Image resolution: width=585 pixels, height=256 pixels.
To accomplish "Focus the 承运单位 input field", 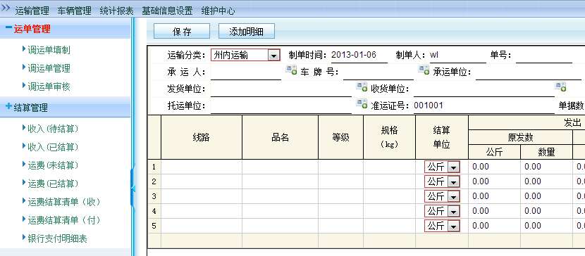I will [x=529, y=72].
